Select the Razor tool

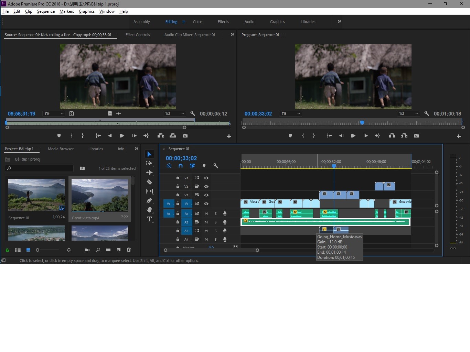point(149,182)
